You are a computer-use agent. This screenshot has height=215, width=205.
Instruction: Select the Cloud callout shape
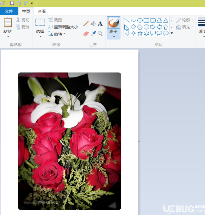click(166, 33)
